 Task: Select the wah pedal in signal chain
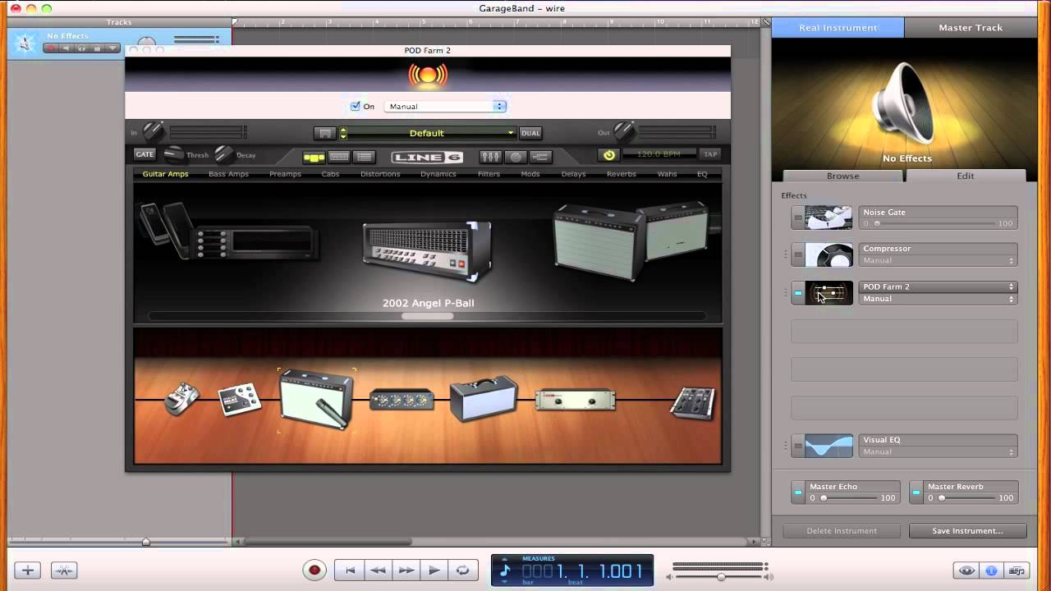coord(182,399)
